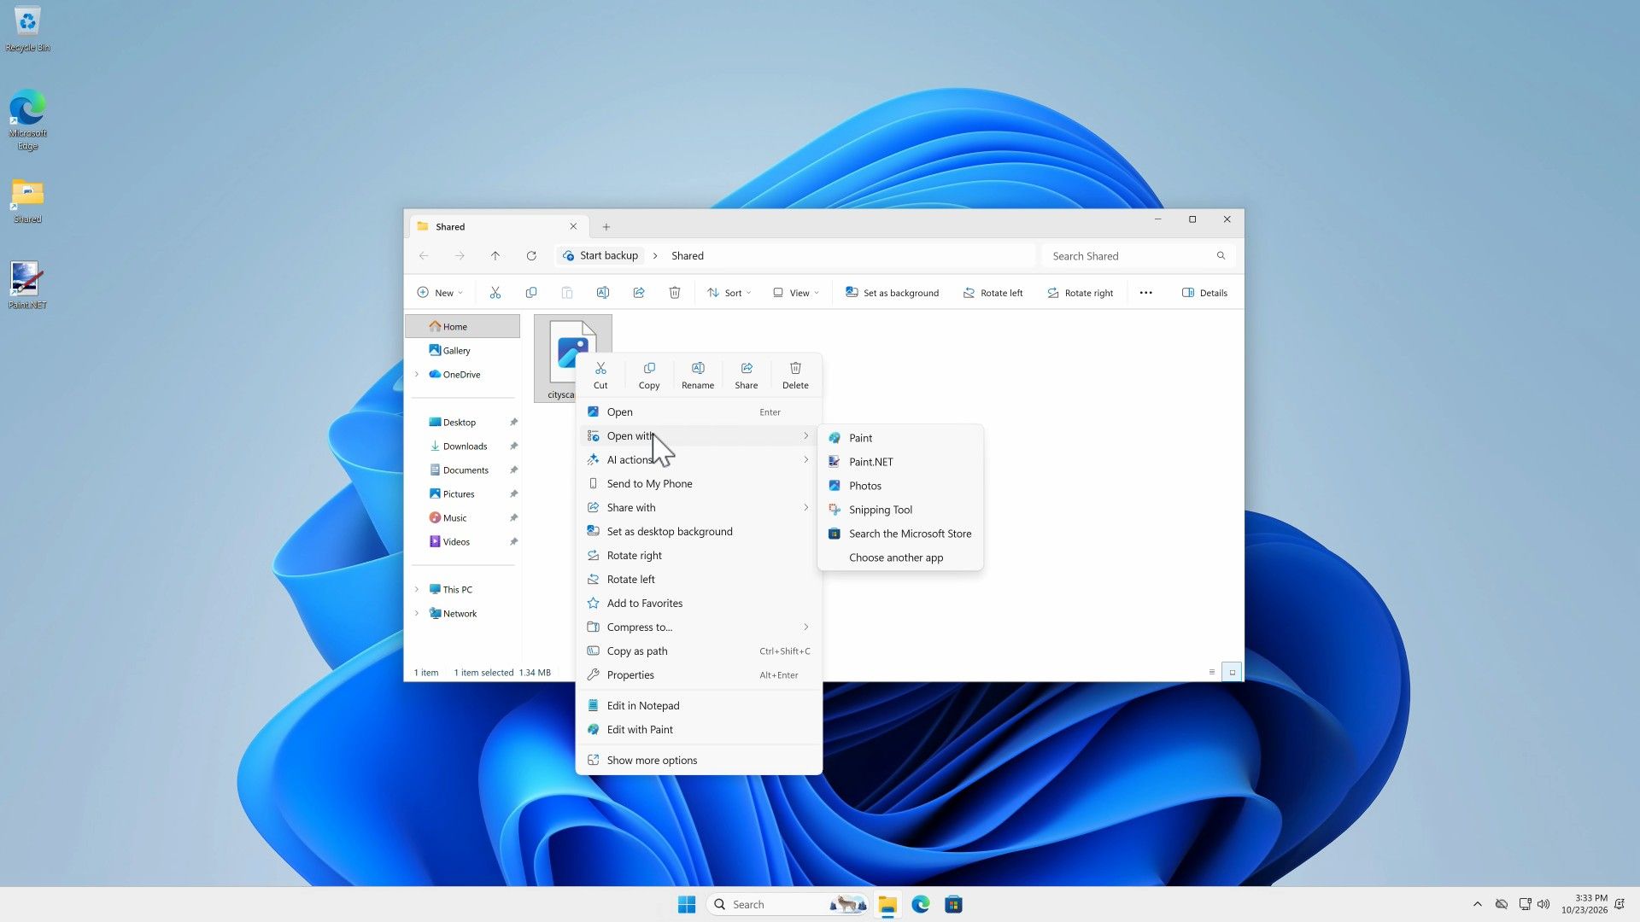Expand Share with submenu
This screenshot has height=922, width=1640.
click(x=699, y=508)
